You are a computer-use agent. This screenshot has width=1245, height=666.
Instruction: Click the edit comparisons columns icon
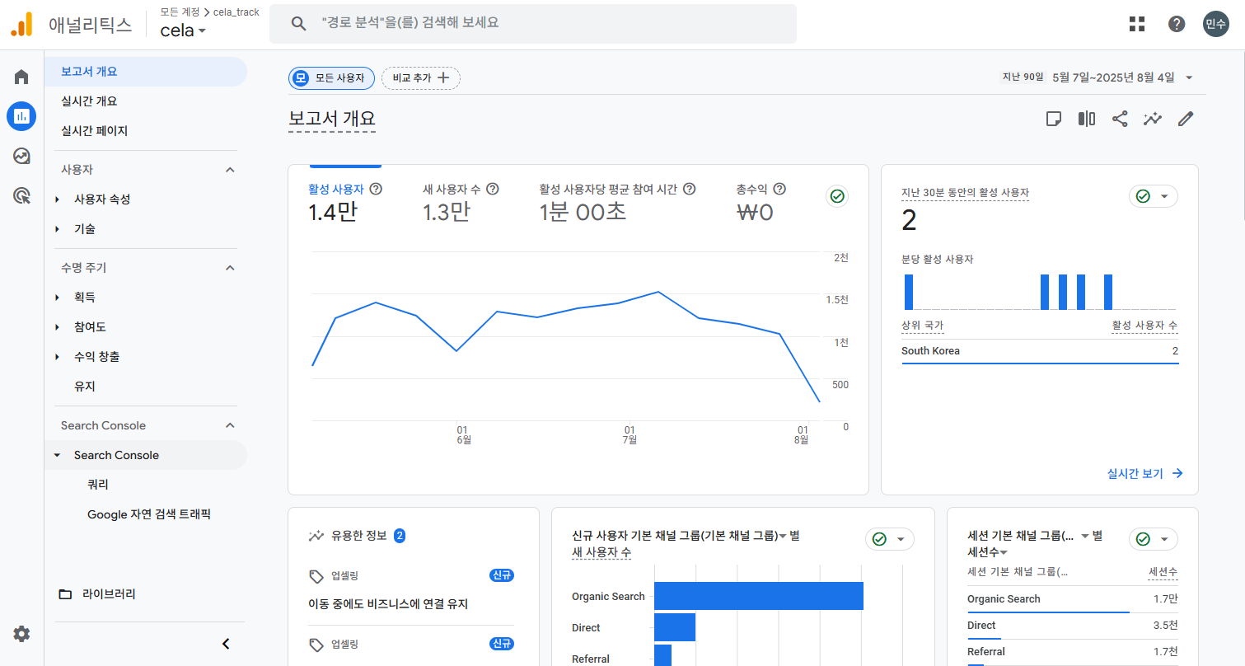(x=1087, y=119)
